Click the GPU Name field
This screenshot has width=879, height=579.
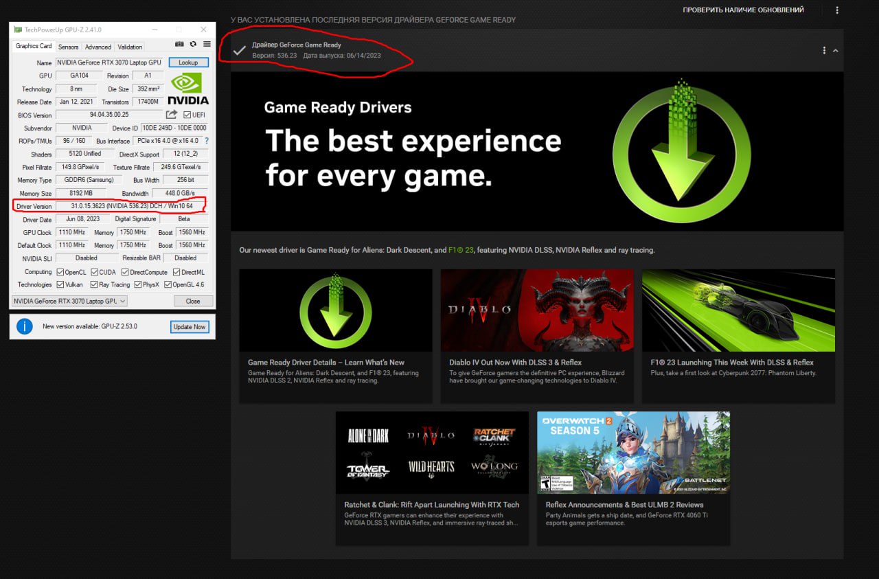click(x=109, y=63)
